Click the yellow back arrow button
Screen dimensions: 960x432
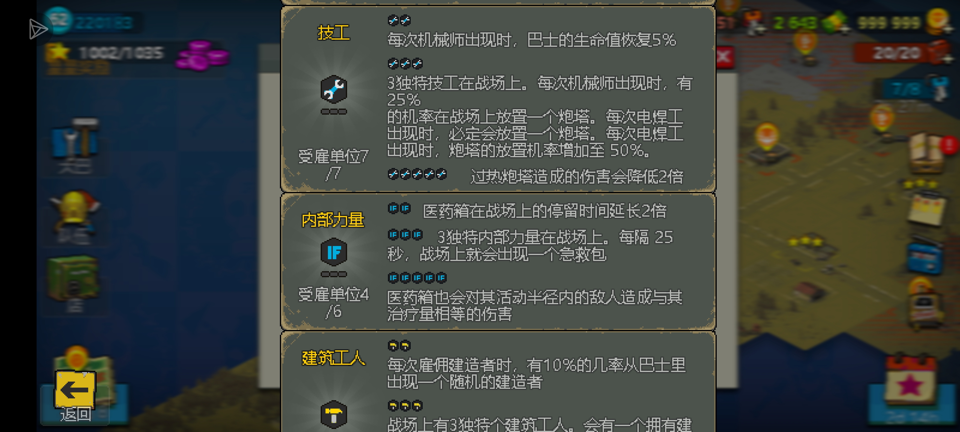coord(75,389)
